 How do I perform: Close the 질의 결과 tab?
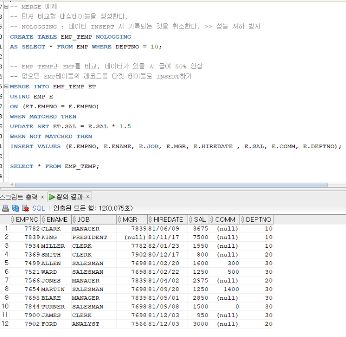(88, 197)
